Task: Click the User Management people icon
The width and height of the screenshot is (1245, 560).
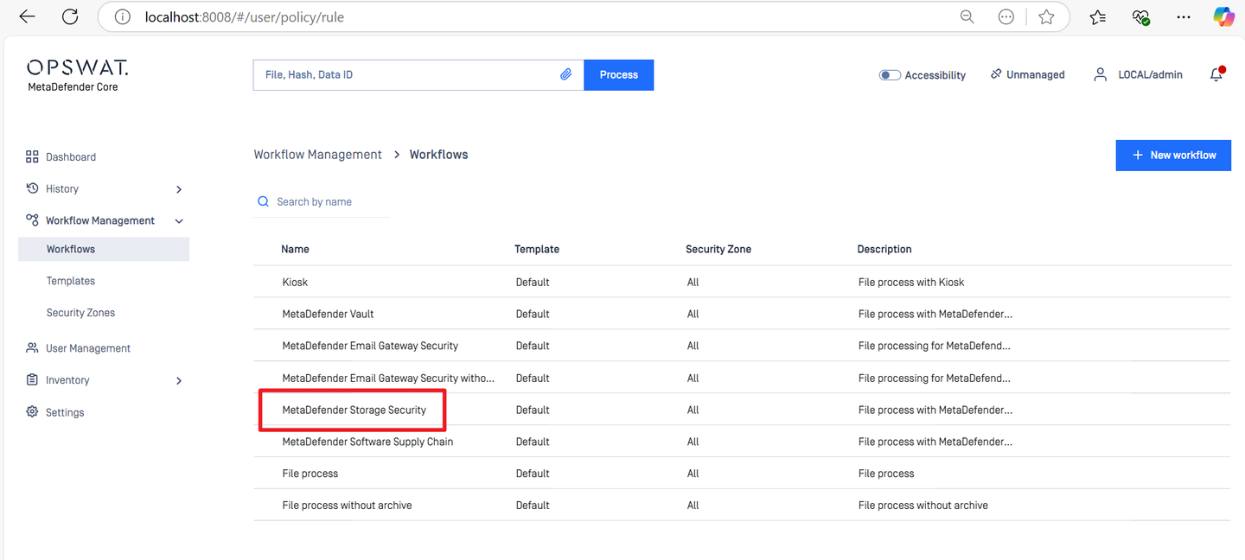Action: coord(32,348)
